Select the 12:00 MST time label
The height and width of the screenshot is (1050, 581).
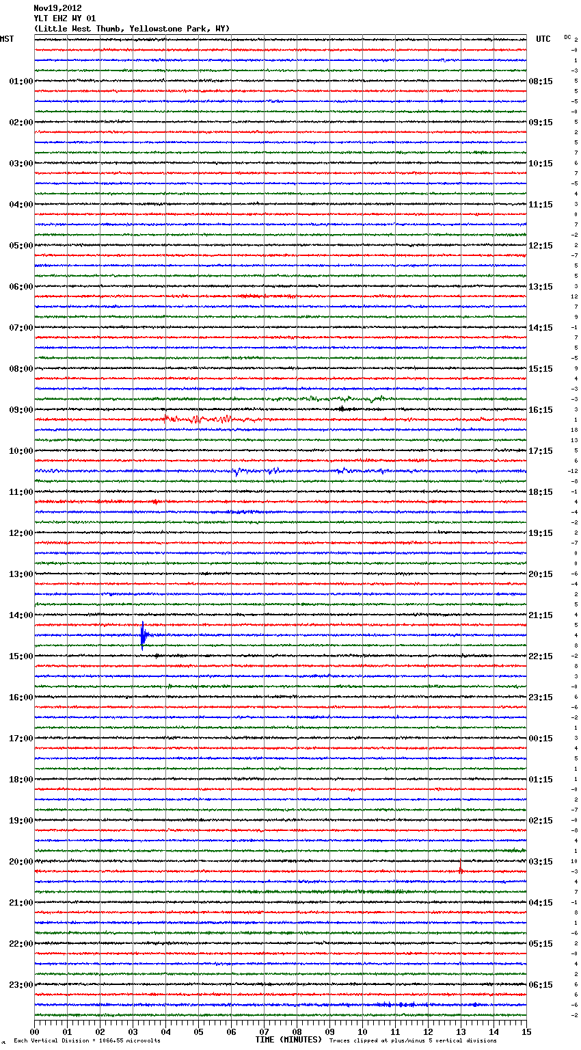click(21, 533)
